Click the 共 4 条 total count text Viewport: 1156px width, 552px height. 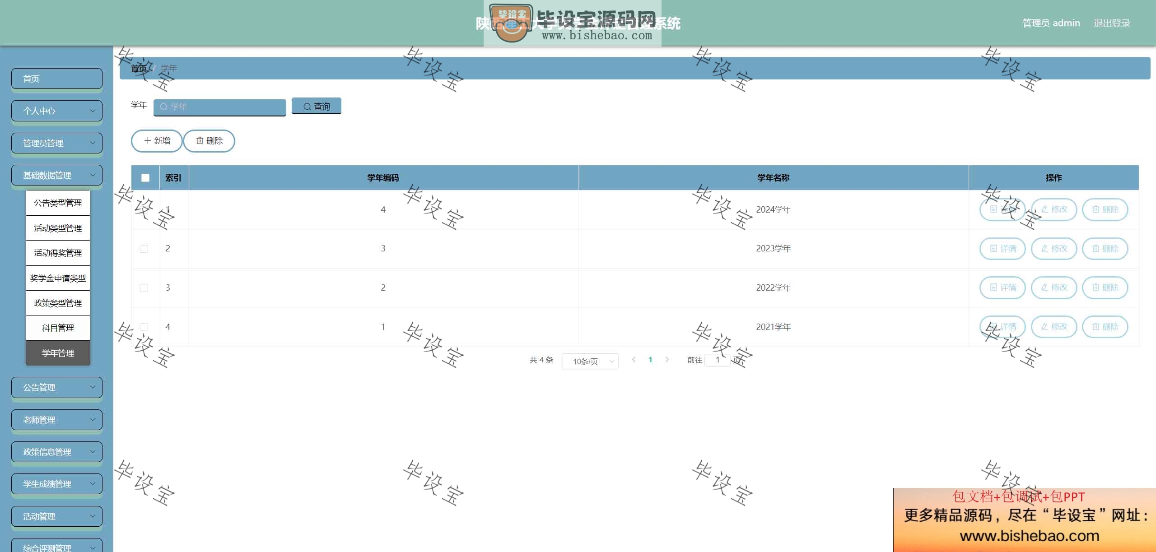click(541, 360)
